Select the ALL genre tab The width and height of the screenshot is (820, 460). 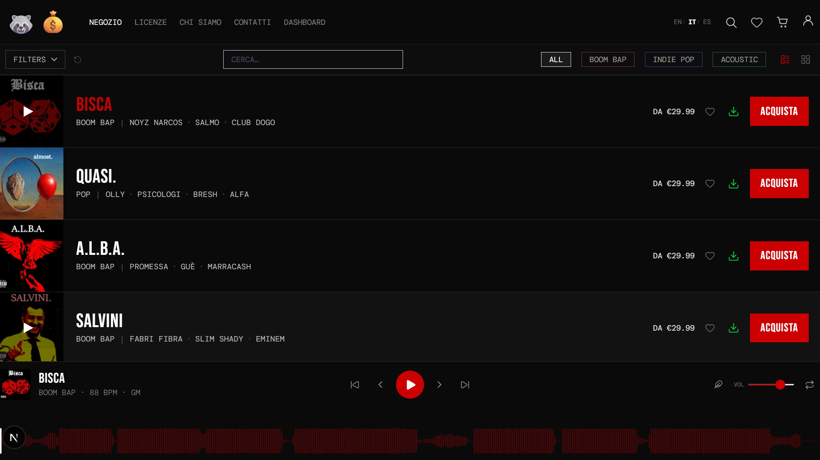point(556,59)
